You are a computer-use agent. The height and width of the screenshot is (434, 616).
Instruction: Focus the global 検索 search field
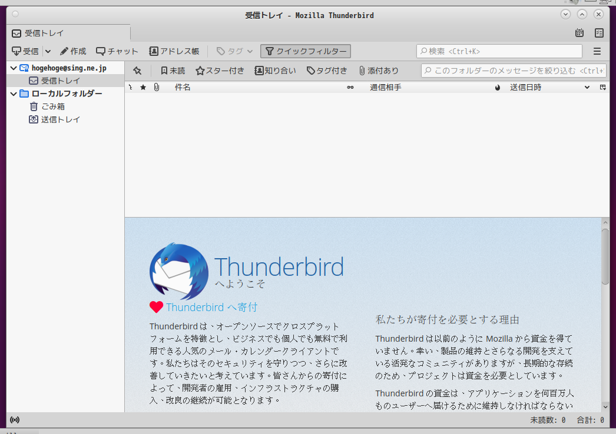pos(499,51)
